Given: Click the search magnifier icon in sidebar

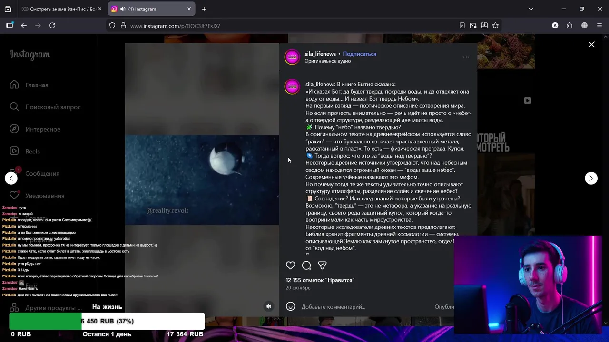Looking at the screenshot, I should [x=14, y=107].
